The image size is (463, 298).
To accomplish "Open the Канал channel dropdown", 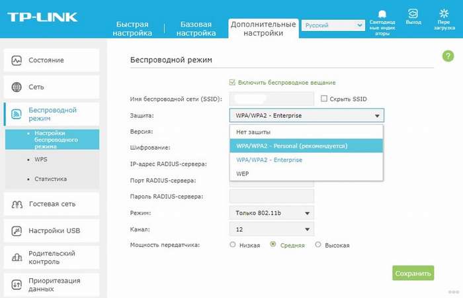I will (x=271, y=229).
